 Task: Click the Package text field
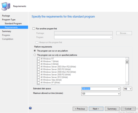point(83,33)
